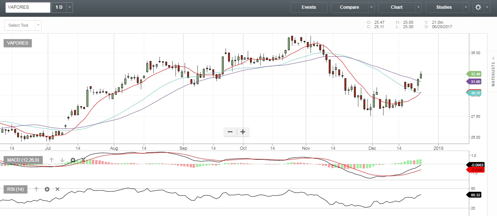Move MACD panel down with arrow

click(x=62, y=160)
